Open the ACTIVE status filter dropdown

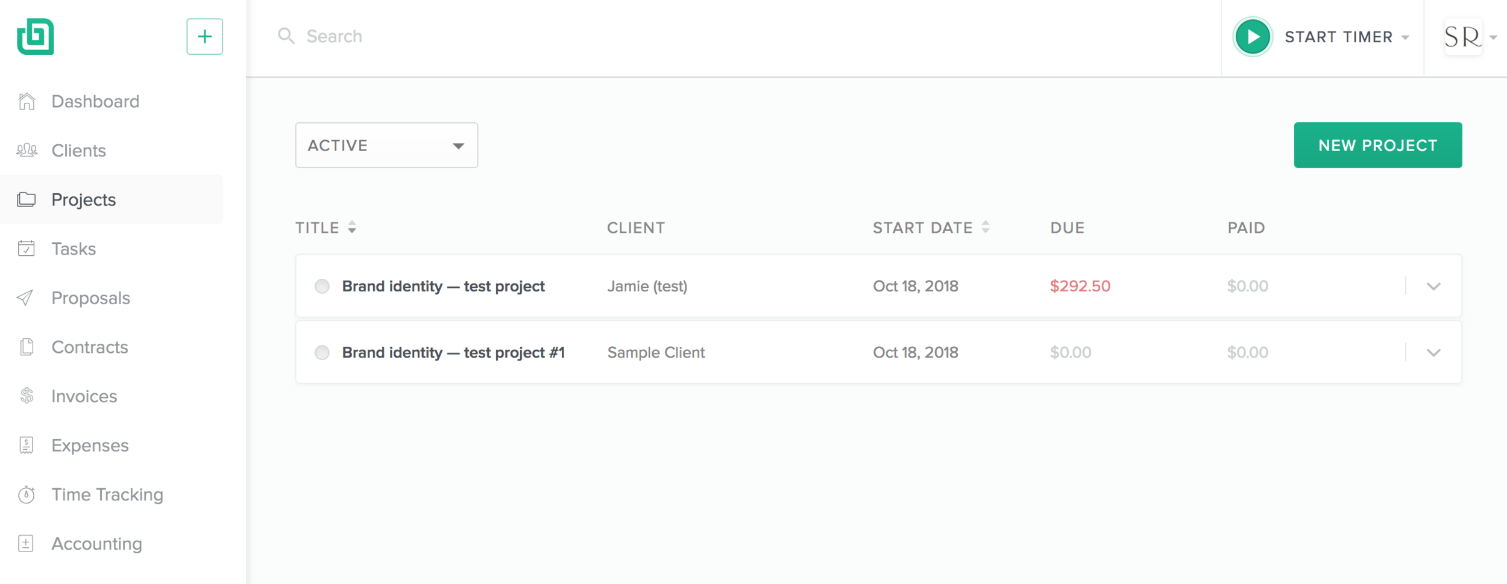click(386, 145)
